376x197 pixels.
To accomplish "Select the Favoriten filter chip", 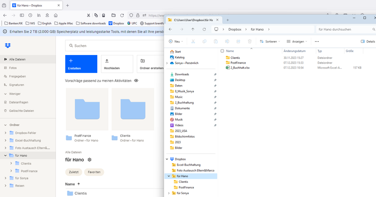I will point(94,172).
